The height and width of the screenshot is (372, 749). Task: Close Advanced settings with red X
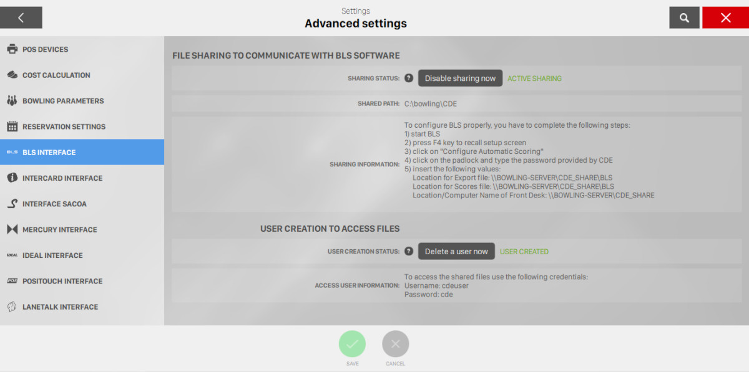[x=725, y=18]
